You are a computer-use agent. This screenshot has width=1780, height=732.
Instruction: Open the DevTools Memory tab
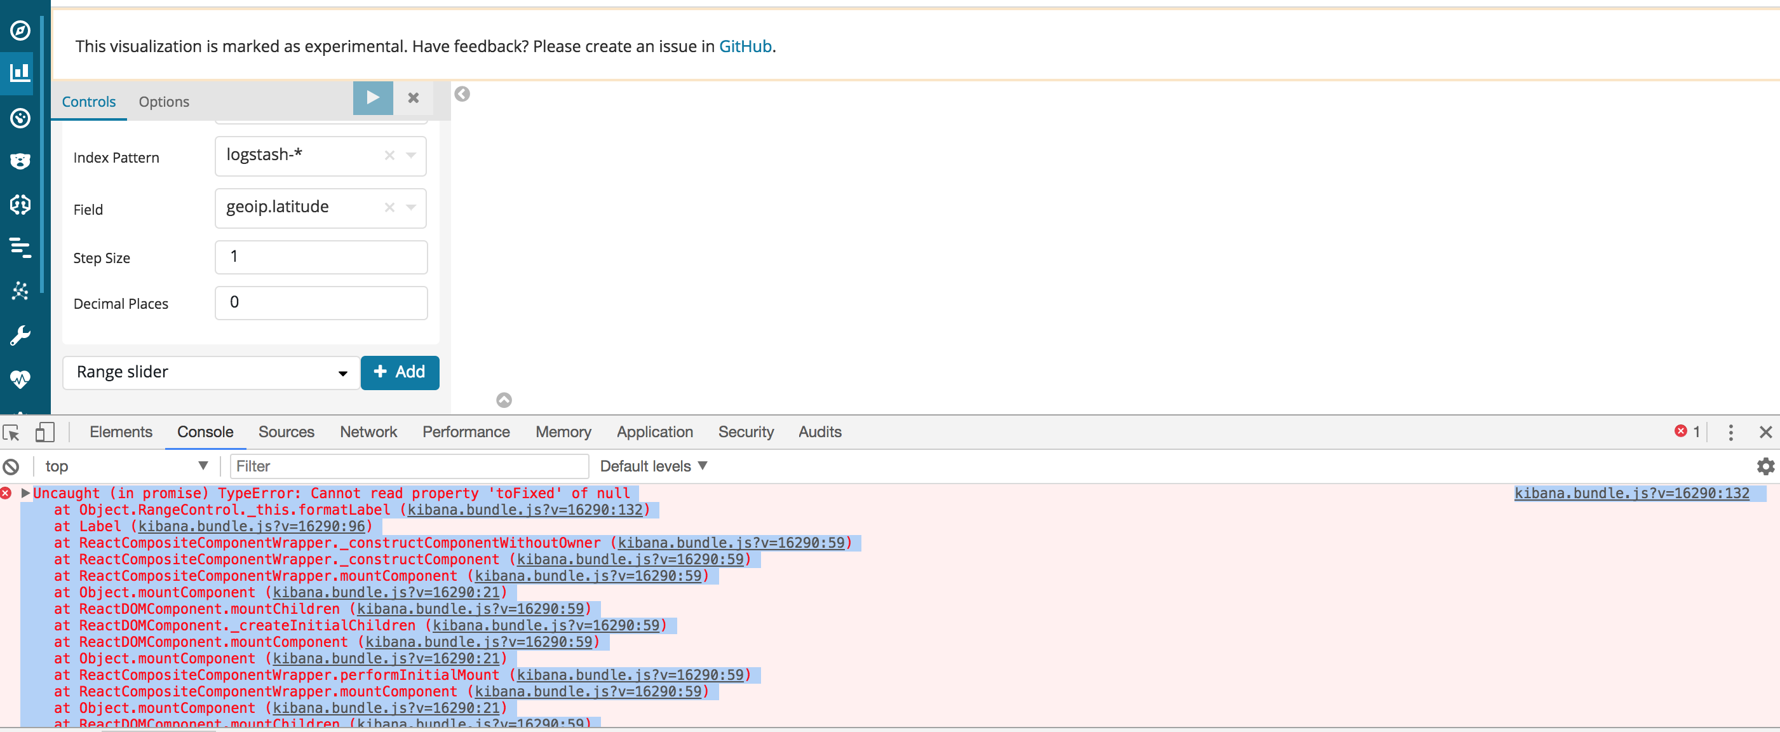coord(563,432)
